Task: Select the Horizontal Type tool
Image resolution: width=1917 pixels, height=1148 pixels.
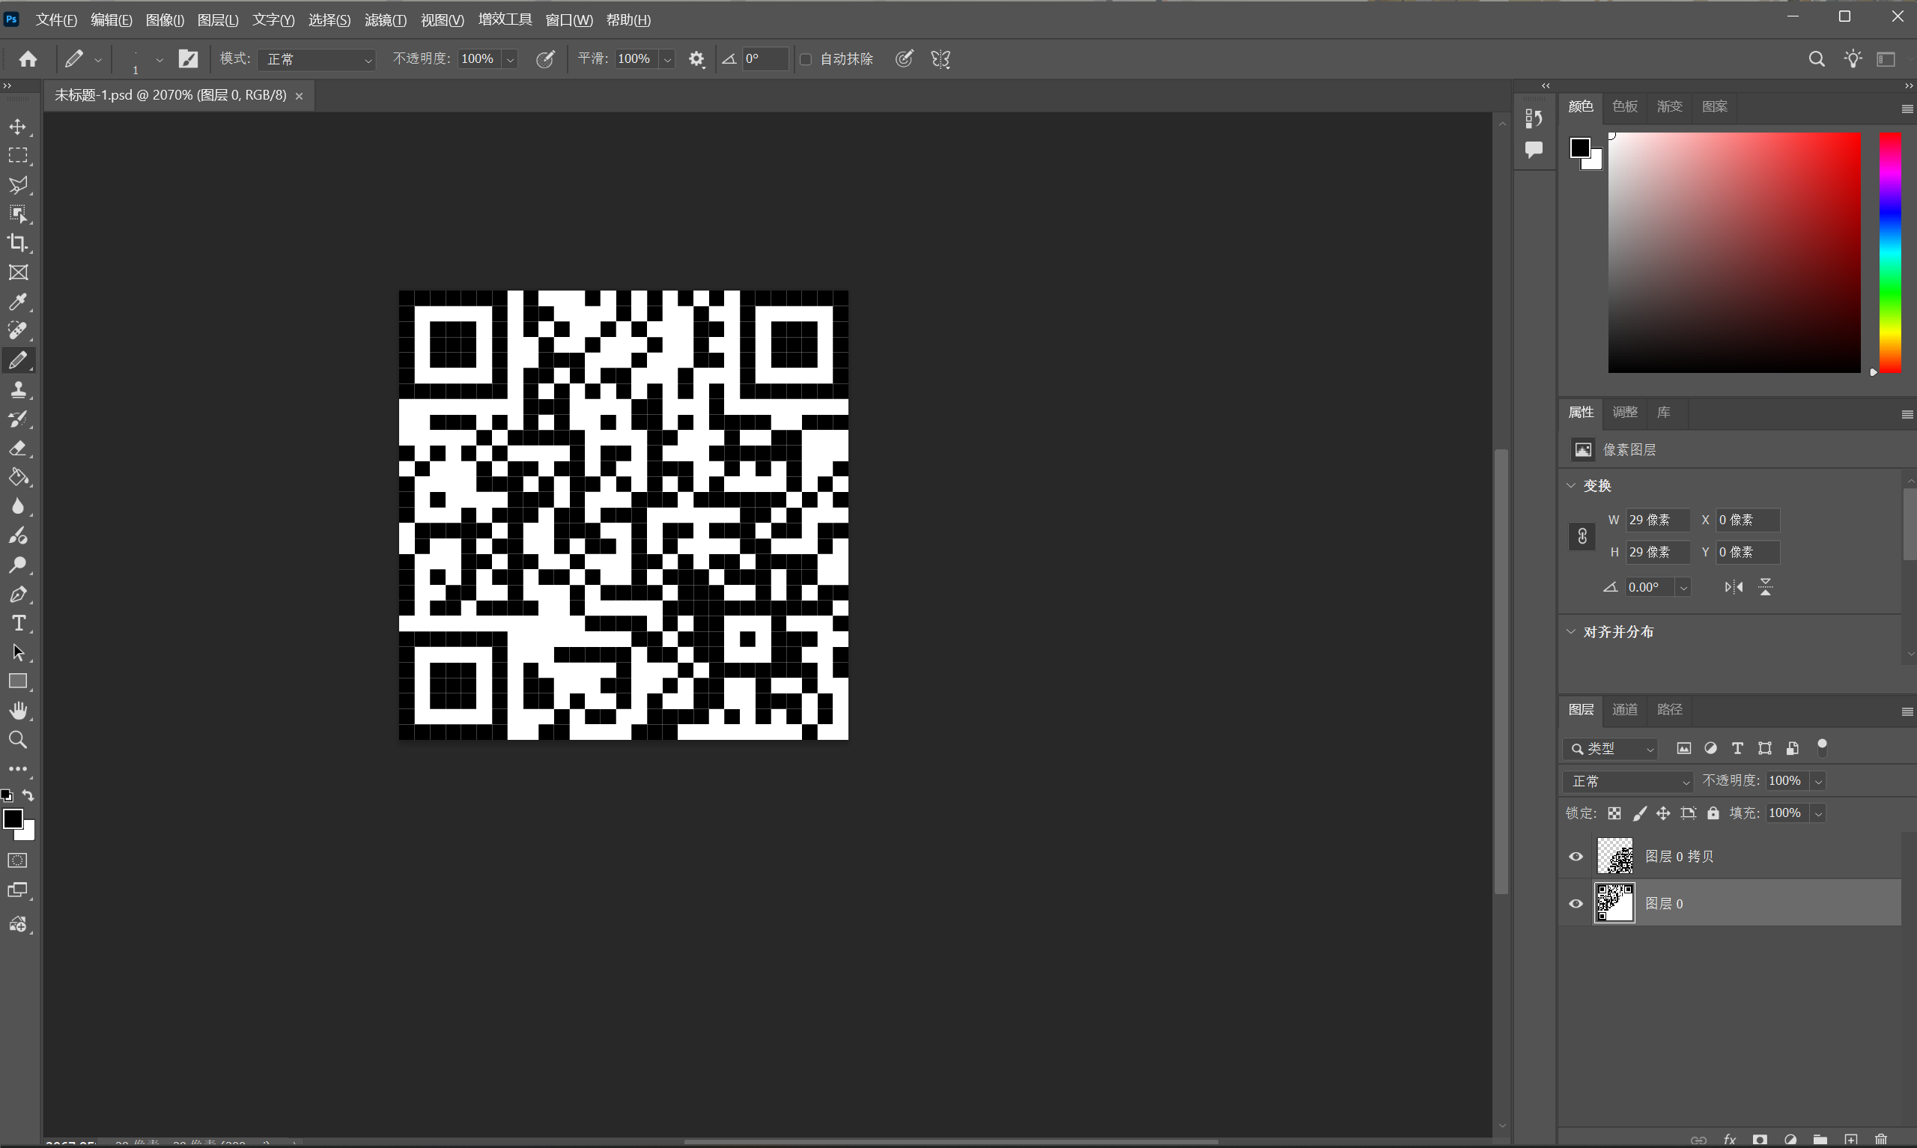Action: (18, 624)
